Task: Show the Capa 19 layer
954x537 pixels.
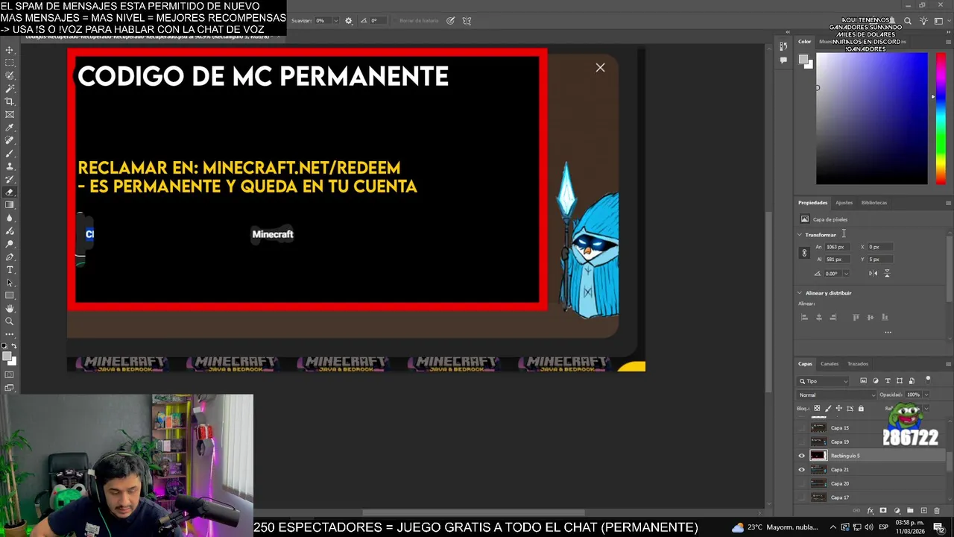Action: coord(802,442)
